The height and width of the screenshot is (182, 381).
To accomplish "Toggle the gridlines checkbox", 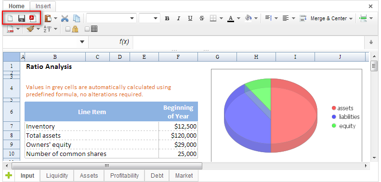I will pos(87,29).
